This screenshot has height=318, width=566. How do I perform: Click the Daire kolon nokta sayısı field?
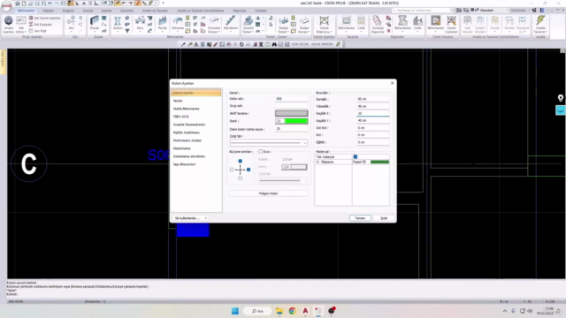pos(291,129)
